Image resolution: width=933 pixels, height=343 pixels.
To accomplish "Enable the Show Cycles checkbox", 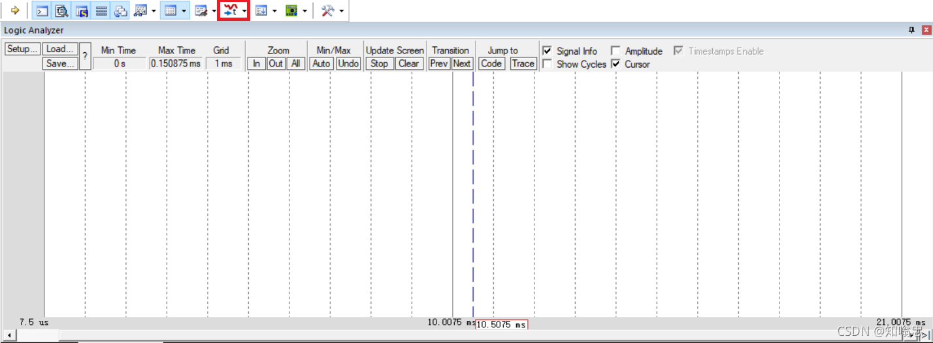I will pyautogui.click(x=548, y=64).
